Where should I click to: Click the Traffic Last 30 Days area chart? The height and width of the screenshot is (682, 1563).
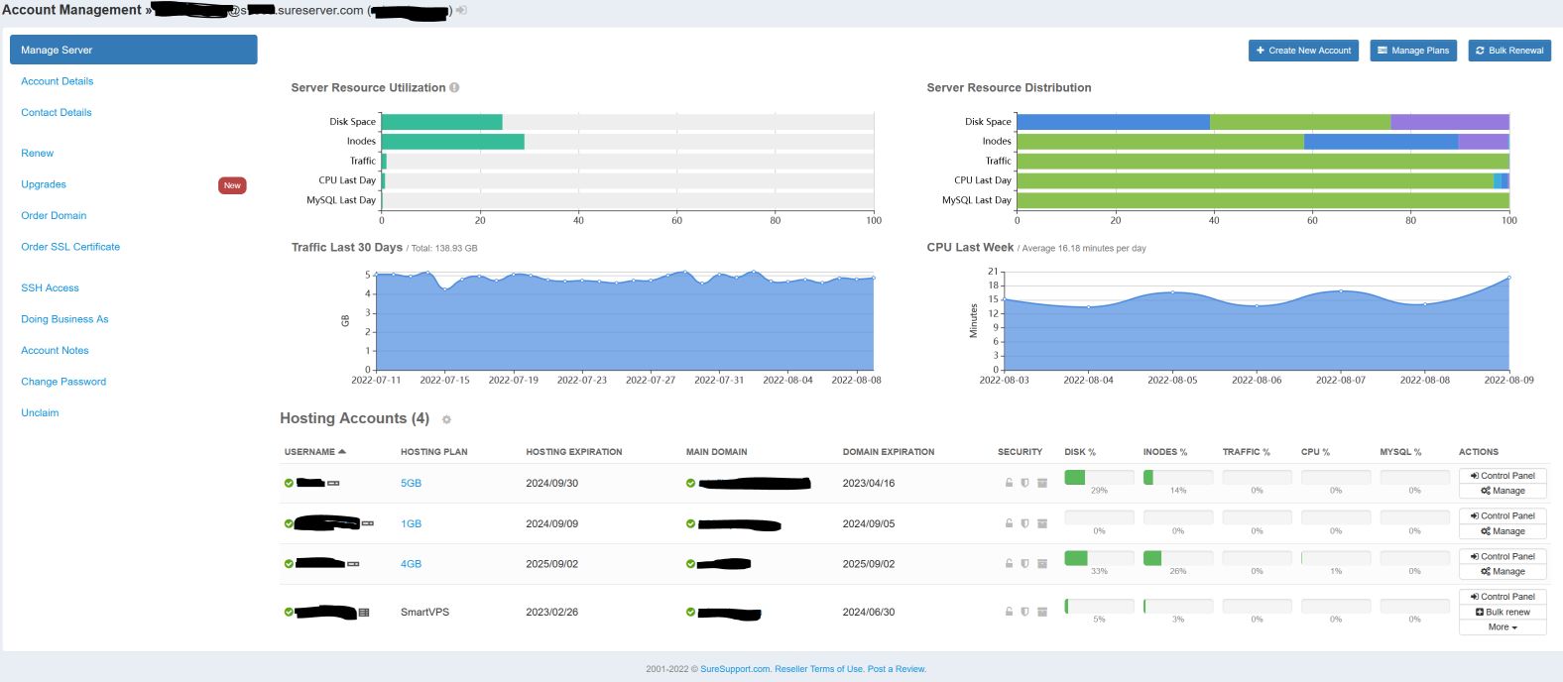pyautogui.click(x=627, y=320)
